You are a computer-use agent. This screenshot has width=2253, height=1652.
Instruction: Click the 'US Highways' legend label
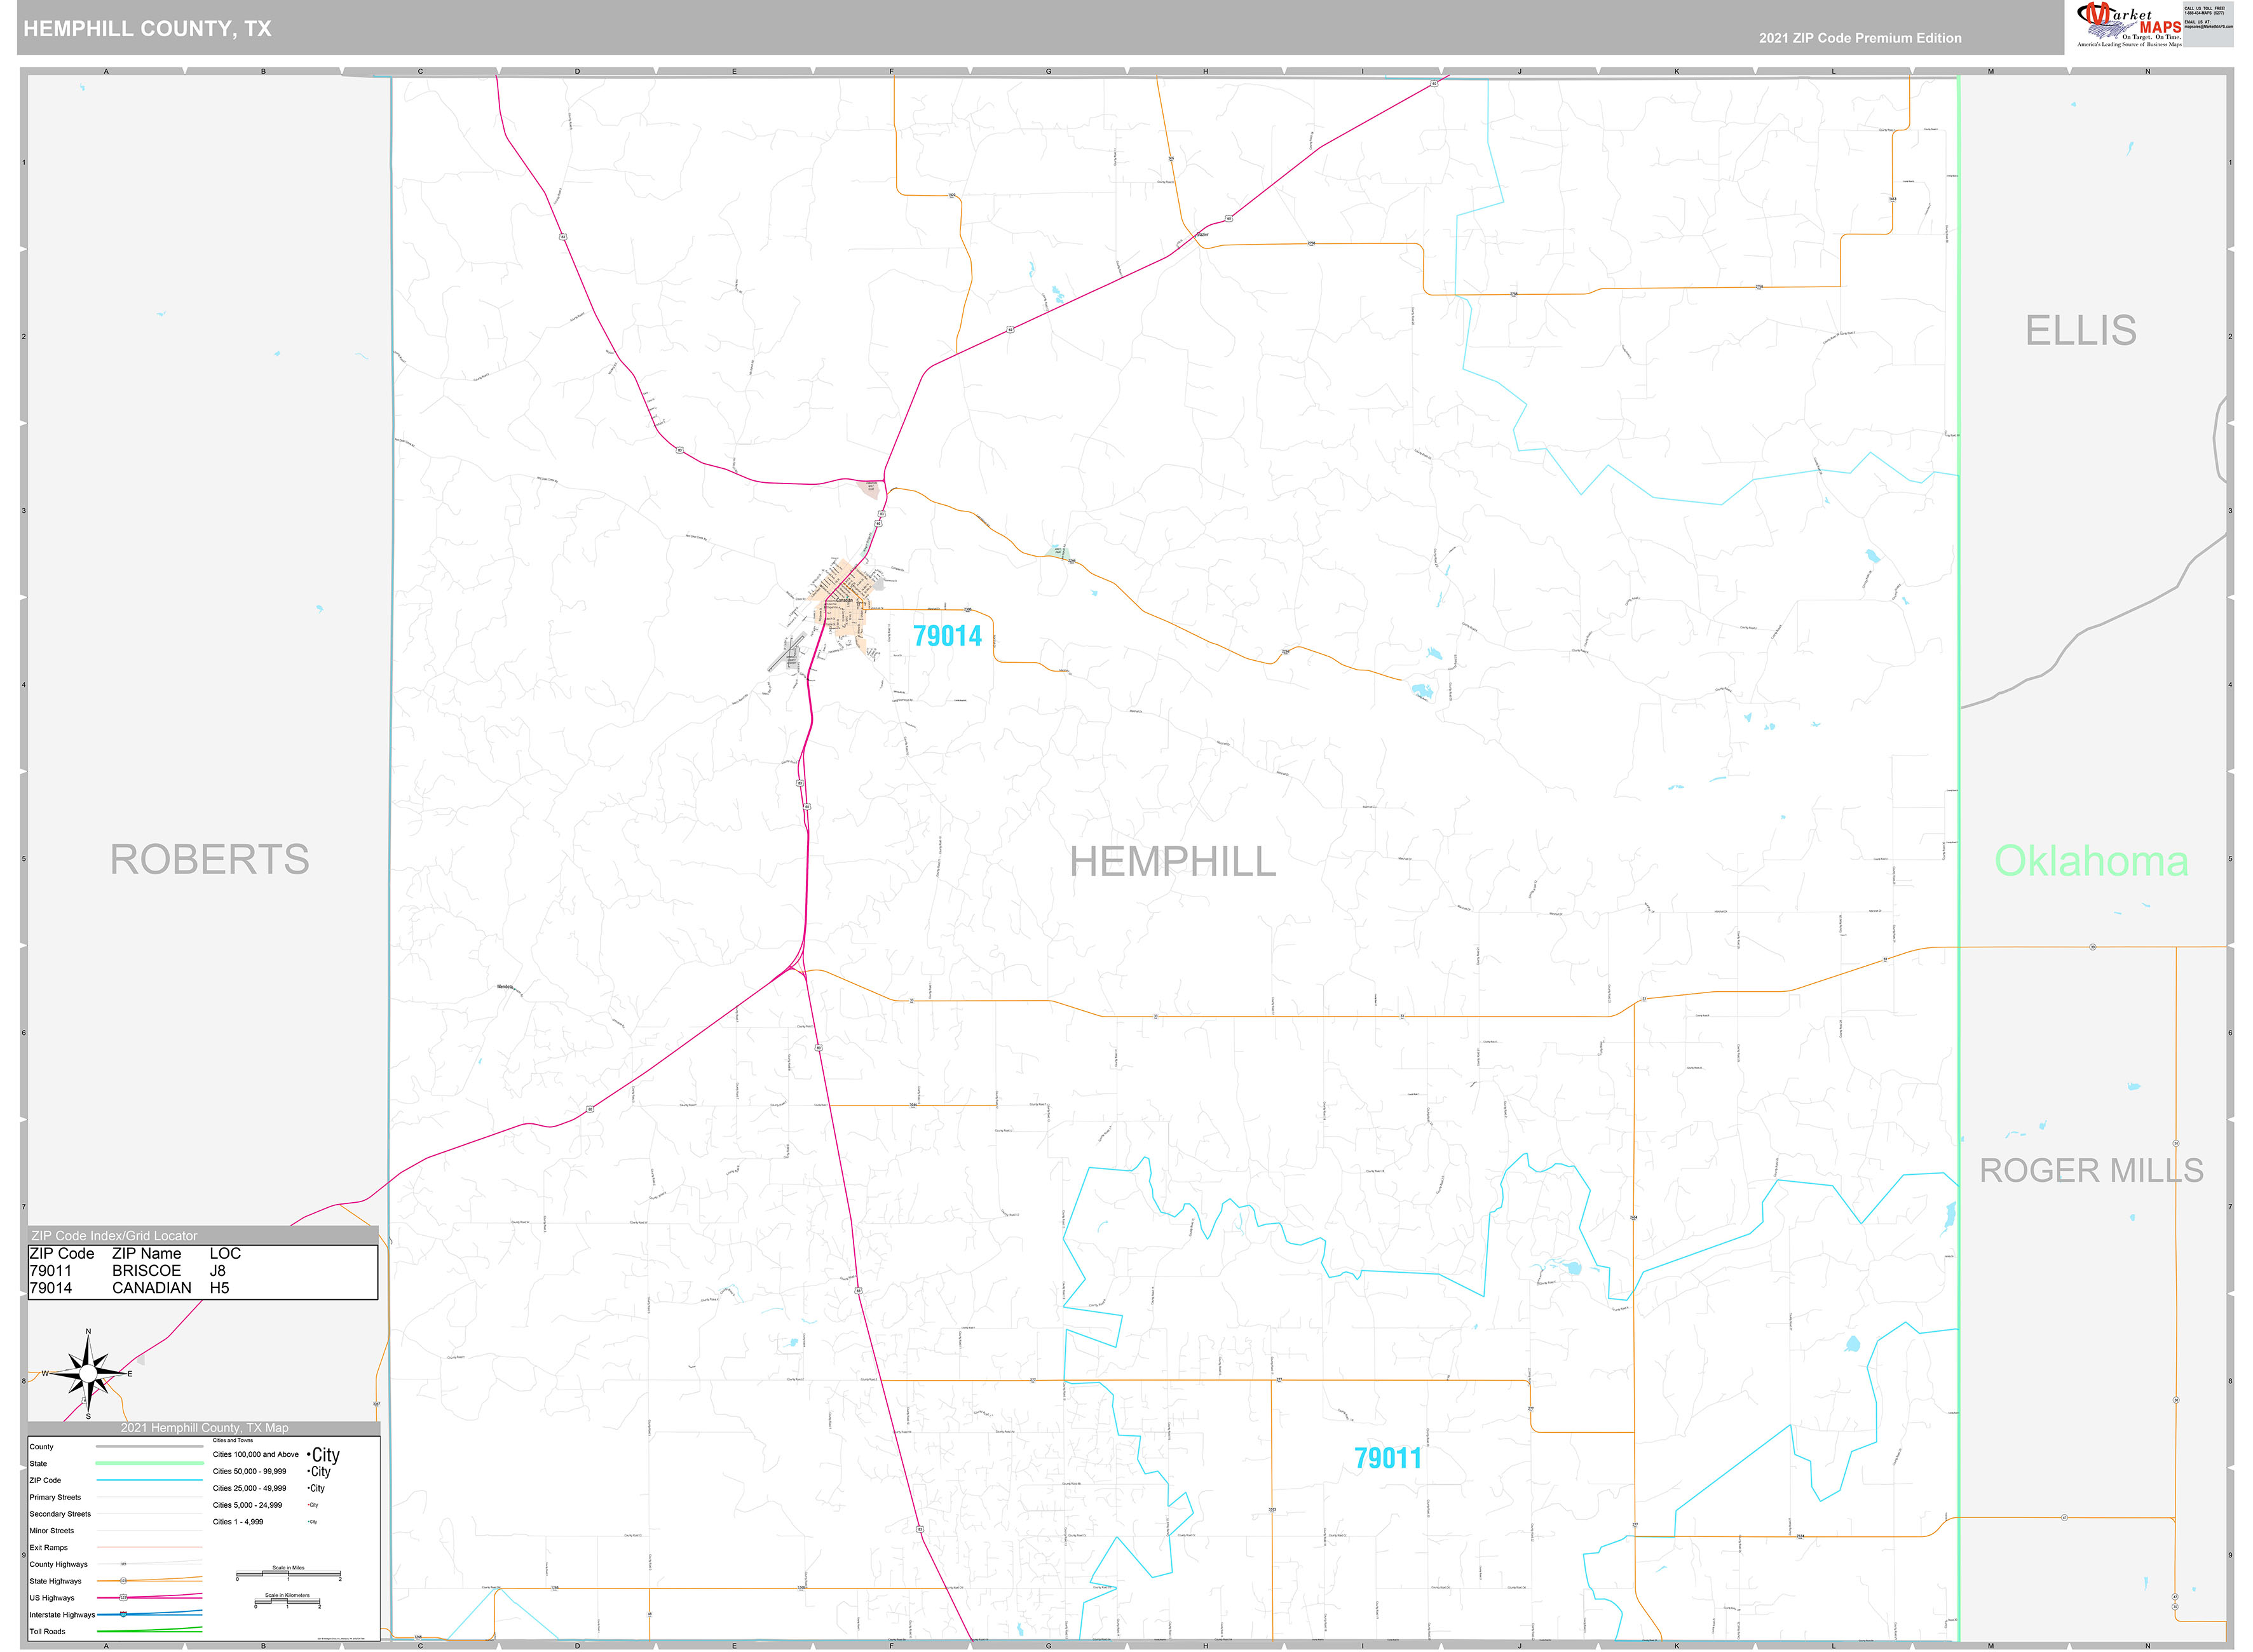coord(52,1598)
